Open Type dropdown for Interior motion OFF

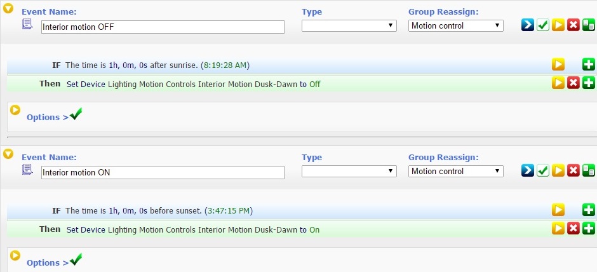(x=349, y=25)
